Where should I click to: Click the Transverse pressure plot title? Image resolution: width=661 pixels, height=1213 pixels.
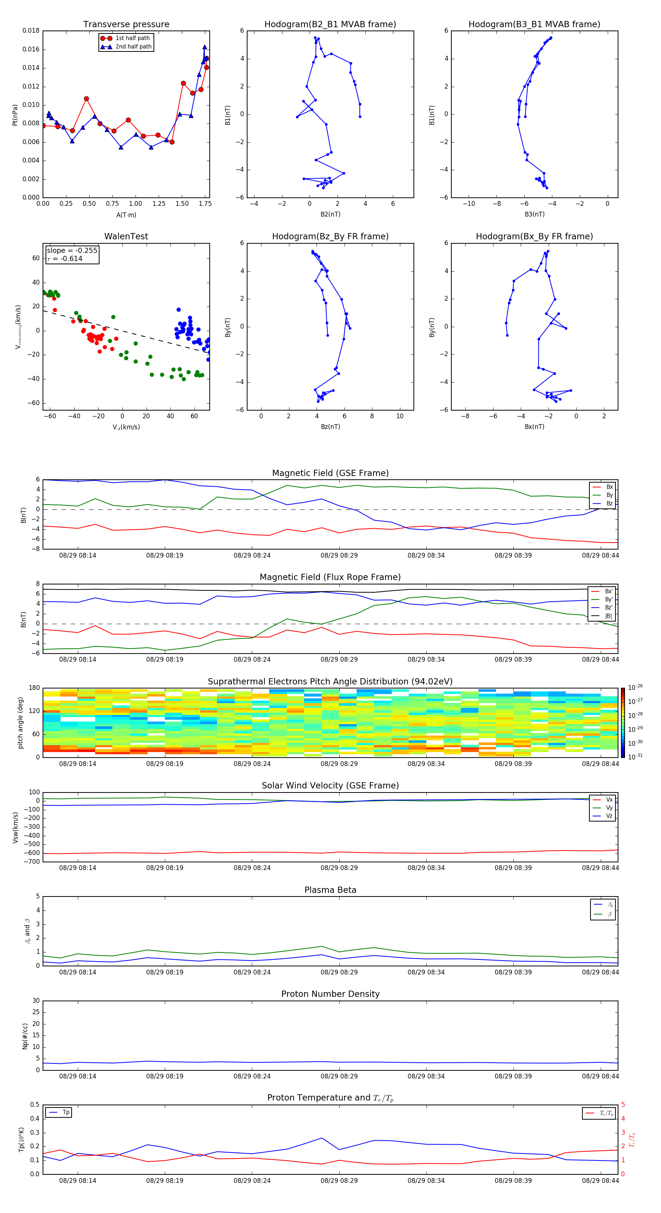pyautogui.click(x=126, y=25)
